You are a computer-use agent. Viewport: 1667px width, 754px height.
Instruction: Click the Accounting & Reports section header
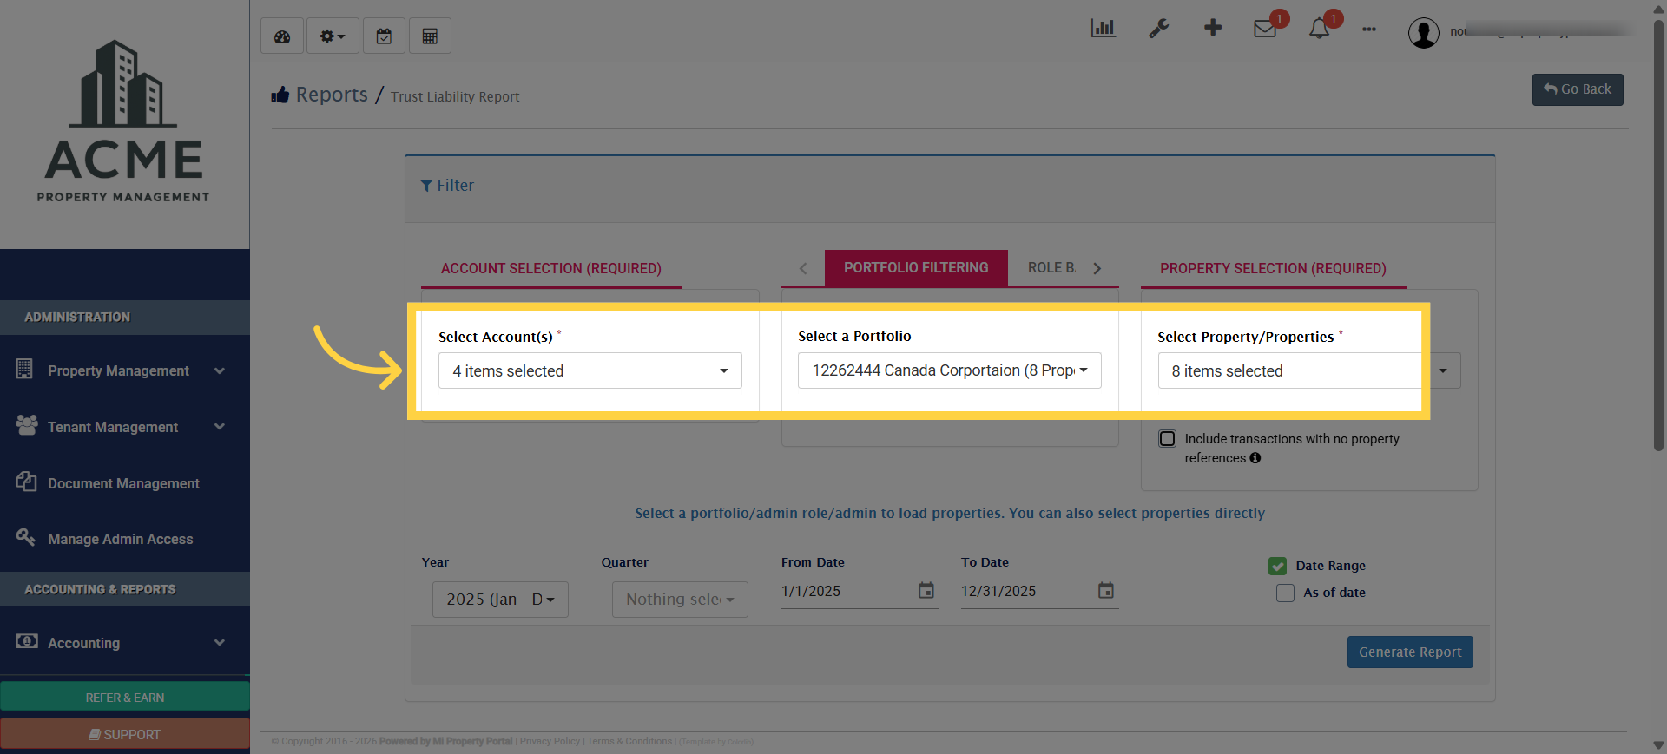coord(125,589)
